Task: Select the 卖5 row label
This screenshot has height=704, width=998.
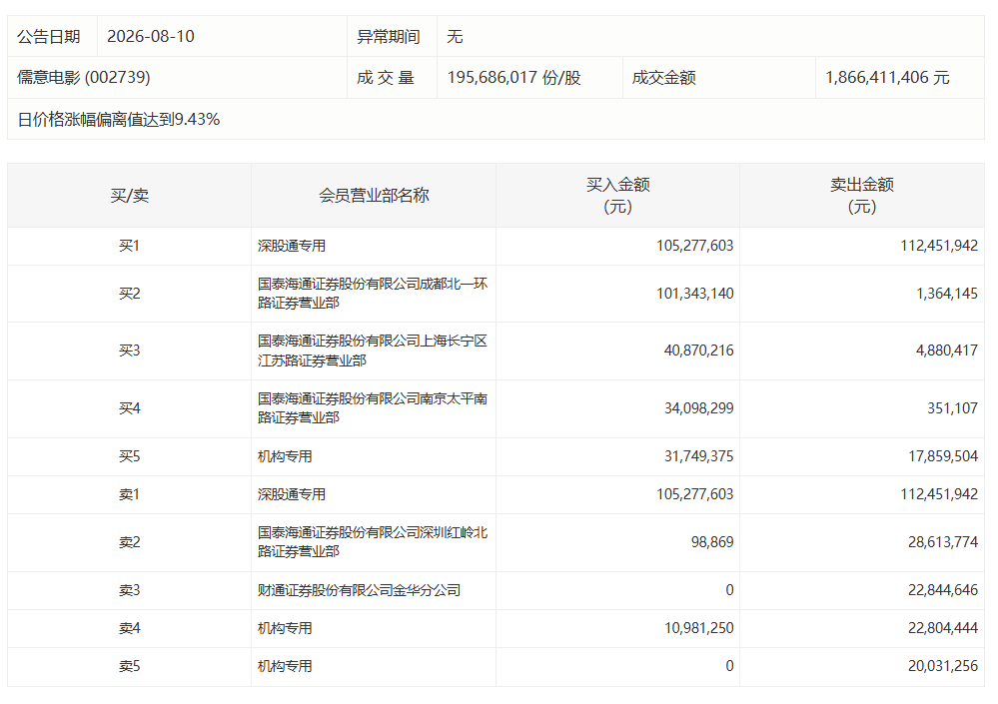Action: (129, 666)
